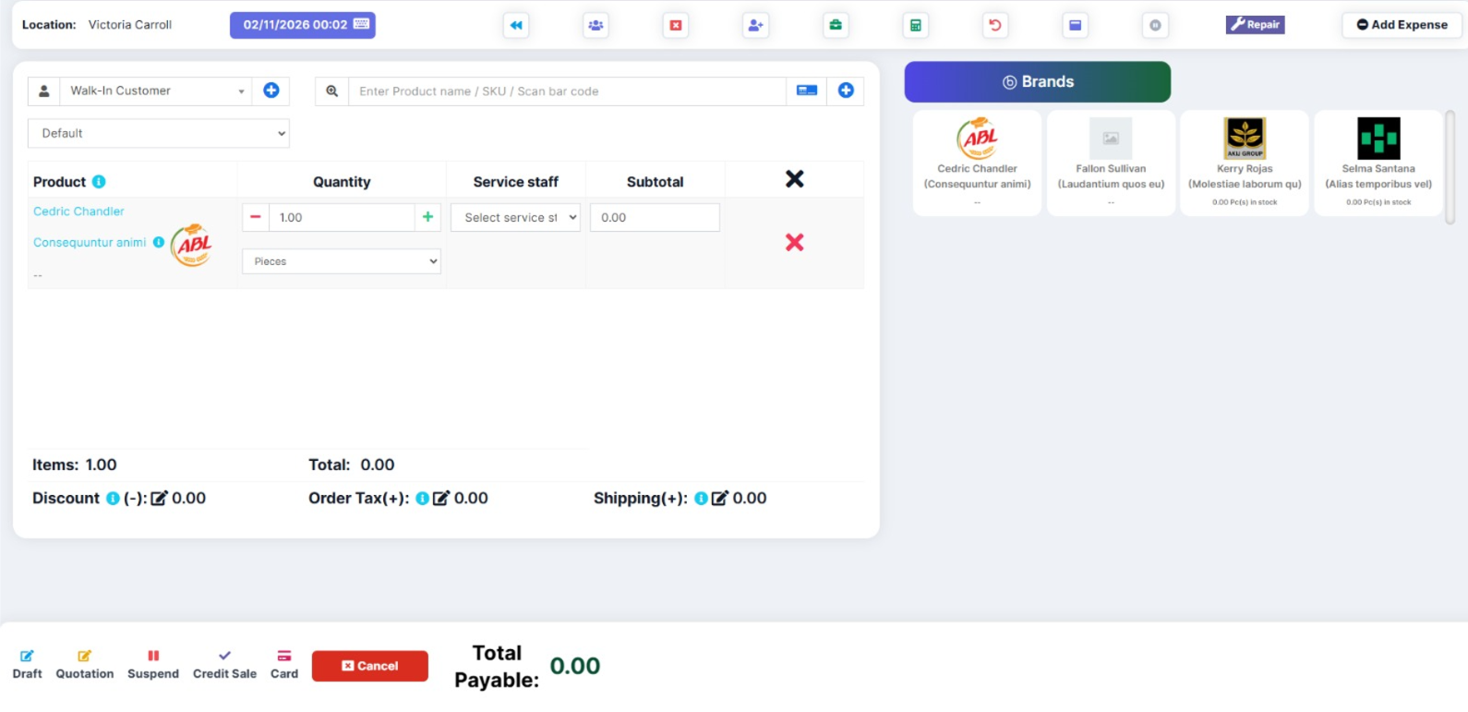This screenshot has width=1468, height=712.
Task: Click info icon beside Consequuntur animi
Action: pos(159,242)
